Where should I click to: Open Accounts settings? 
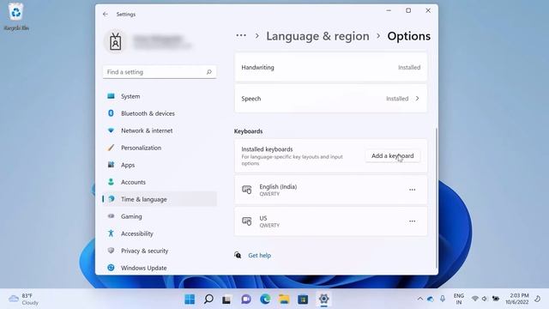(x=160, y=182)
